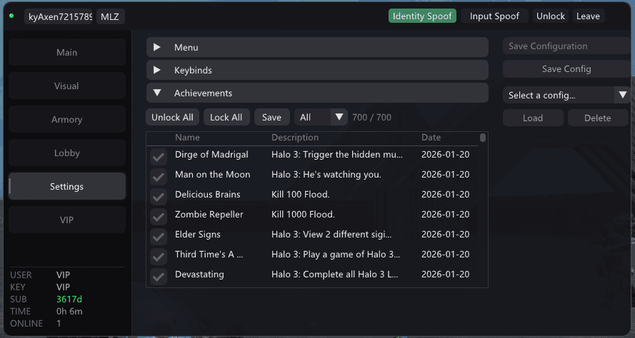This screenshot has height=338, width=635.
Task: Uncheck the Delicious Brains achievement
Action: (x=159, y=197)
